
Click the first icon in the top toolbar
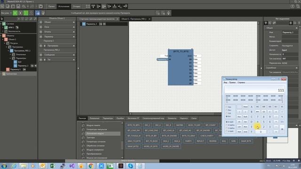tap(2, 6)
